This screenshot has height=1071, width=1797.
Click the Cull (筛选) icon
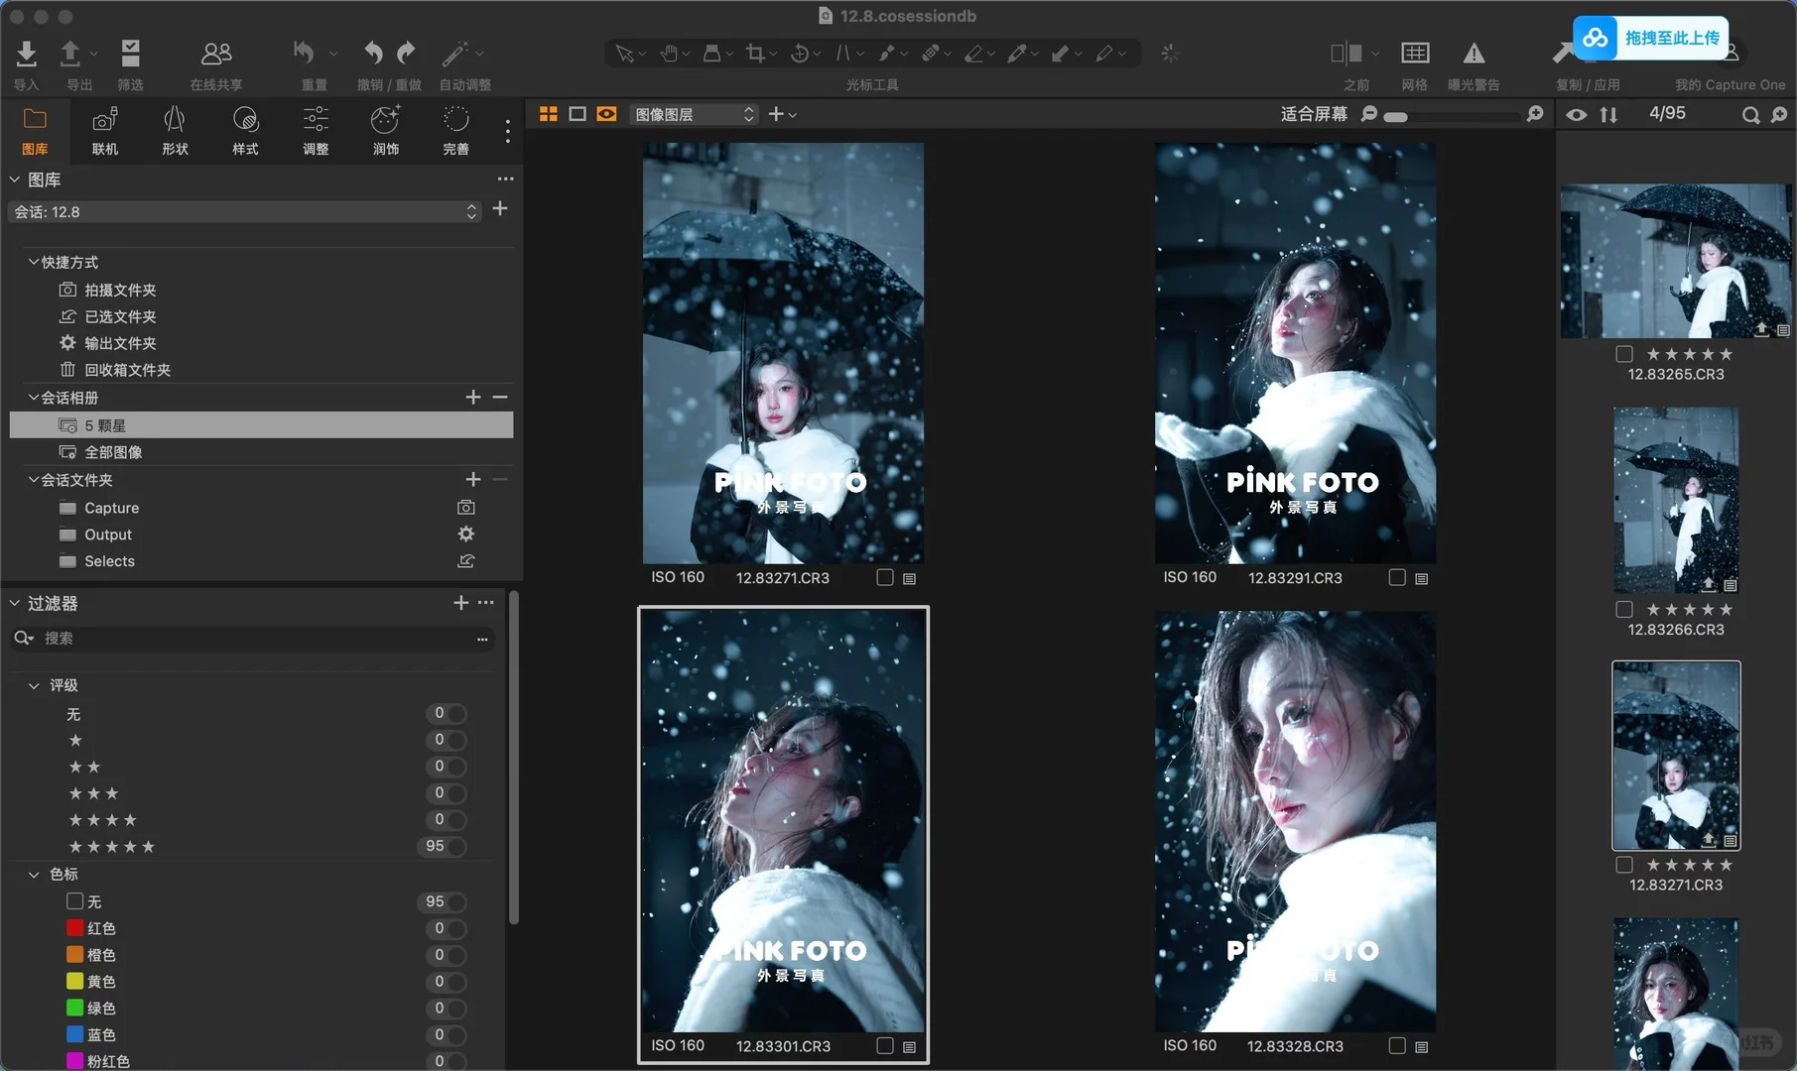pos(130,54)
